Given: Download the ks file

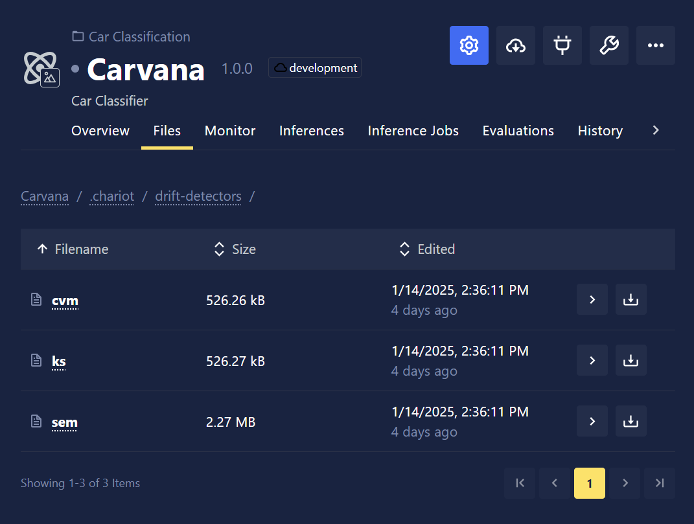Looking at the screenshot, I should click(x=630, y=360).
